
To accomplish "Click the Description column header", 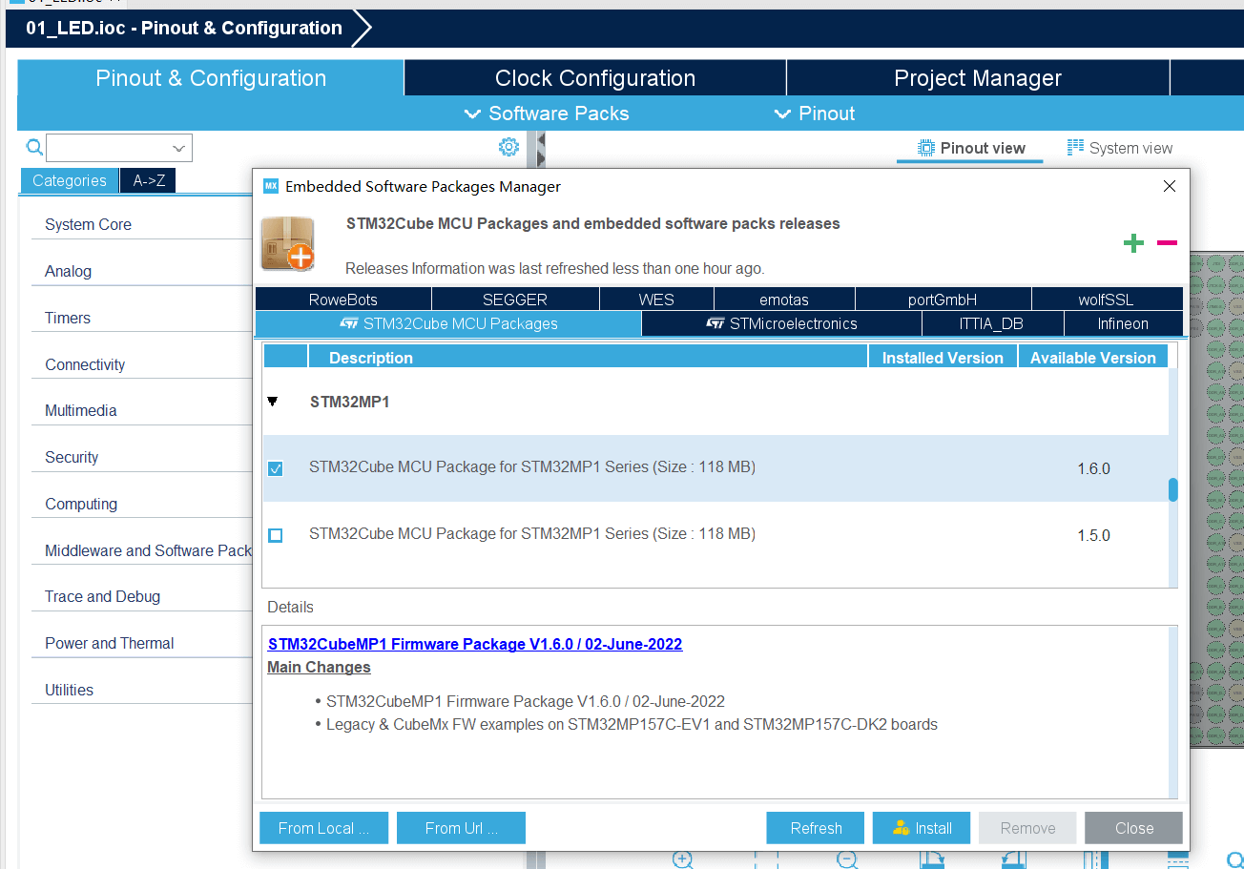I will pos(588,358).
